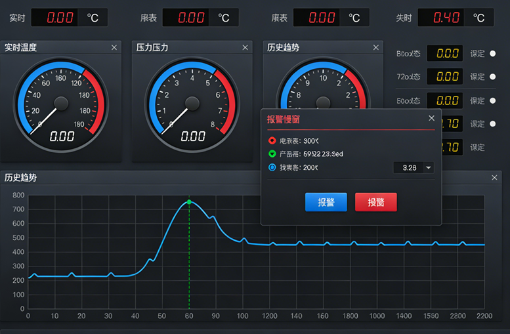Click the green status icon in dialog

(272, 154)
